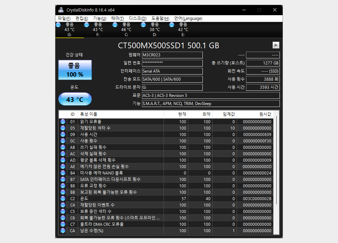Open the 테마(T) menu

pos(118,19)
